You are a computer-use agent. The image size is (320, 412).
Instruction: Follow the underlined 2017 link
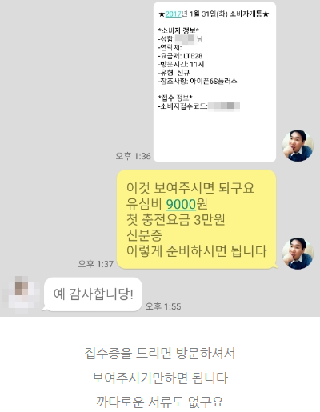pos(173,14)
